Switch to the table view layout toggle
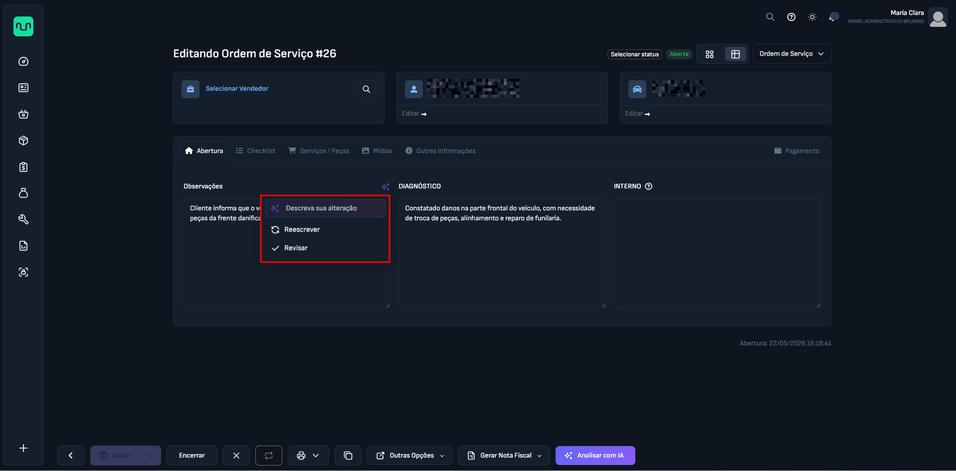This screenshot has width=956, height=471. (736, 54)
